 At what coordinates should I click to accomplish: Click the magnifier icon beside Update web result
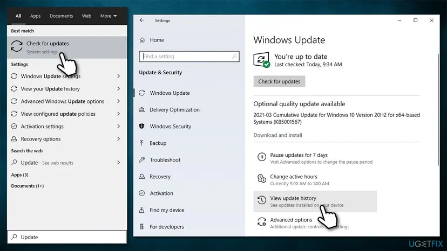click(14, 162)
